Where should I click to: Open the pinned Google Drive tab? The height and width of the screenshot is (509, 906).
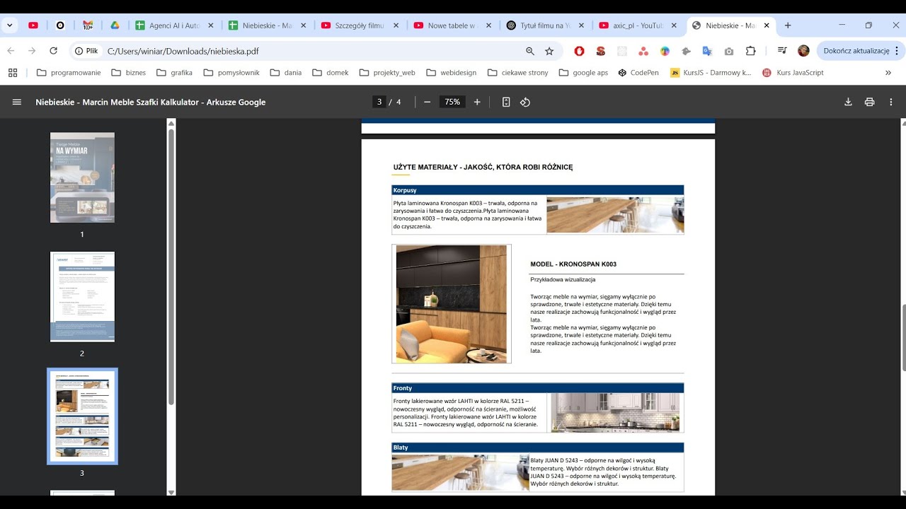tap(115, 25)
